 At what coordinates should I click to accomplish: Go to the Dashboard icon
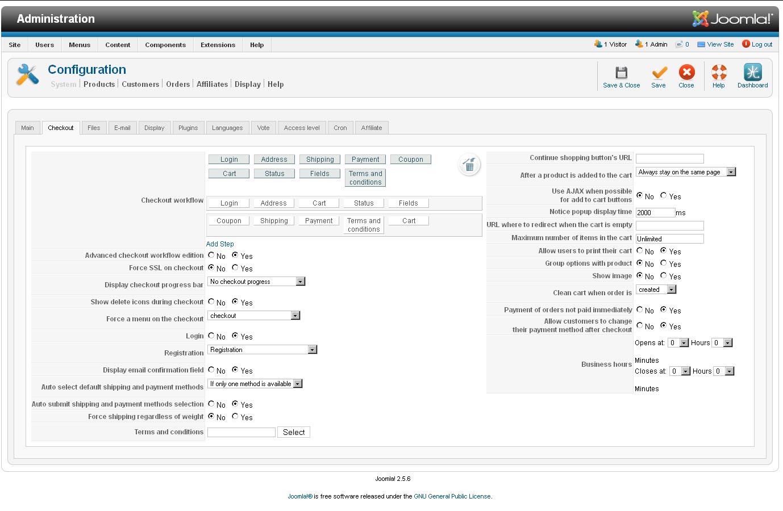[x=752, y=72]
